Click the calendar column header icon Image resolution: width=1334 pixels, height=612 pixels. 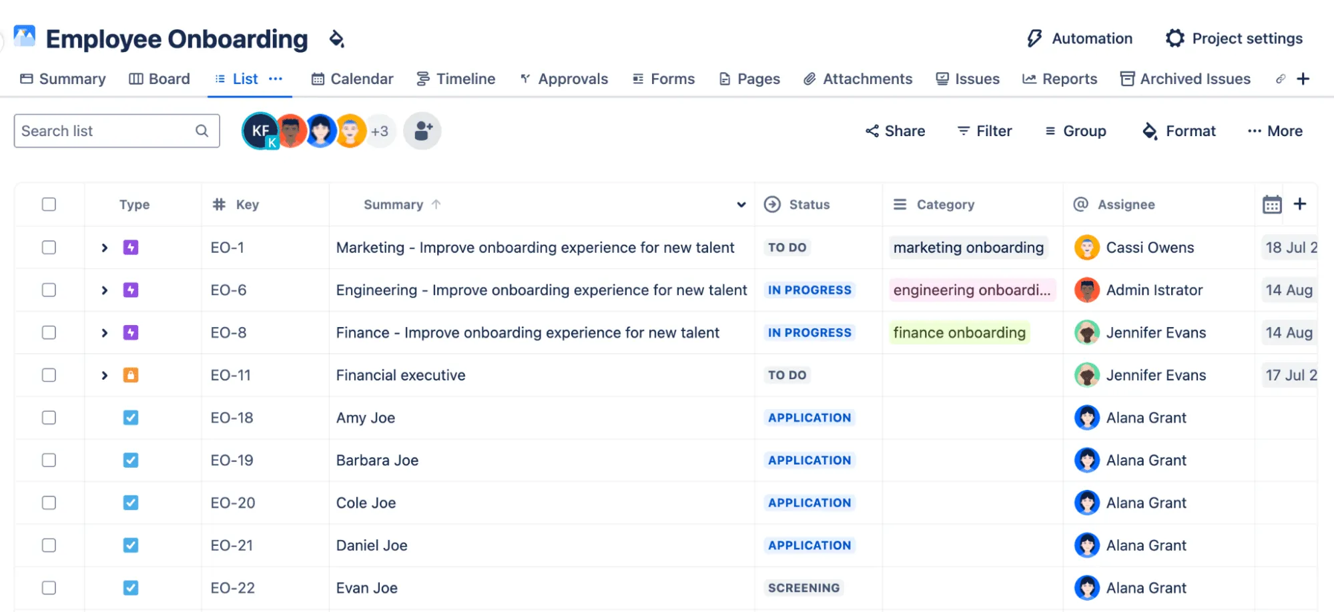click(x=1272, y=204)
